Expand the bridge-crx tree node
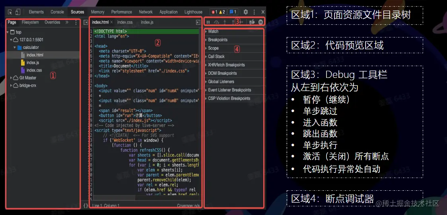447x215 pixels. pos(11,85)
